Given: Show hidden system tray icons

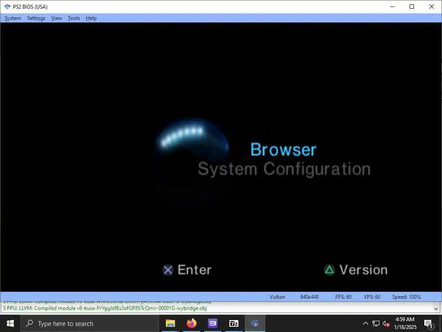Looking at the screenshot, I should coord(365,323).
